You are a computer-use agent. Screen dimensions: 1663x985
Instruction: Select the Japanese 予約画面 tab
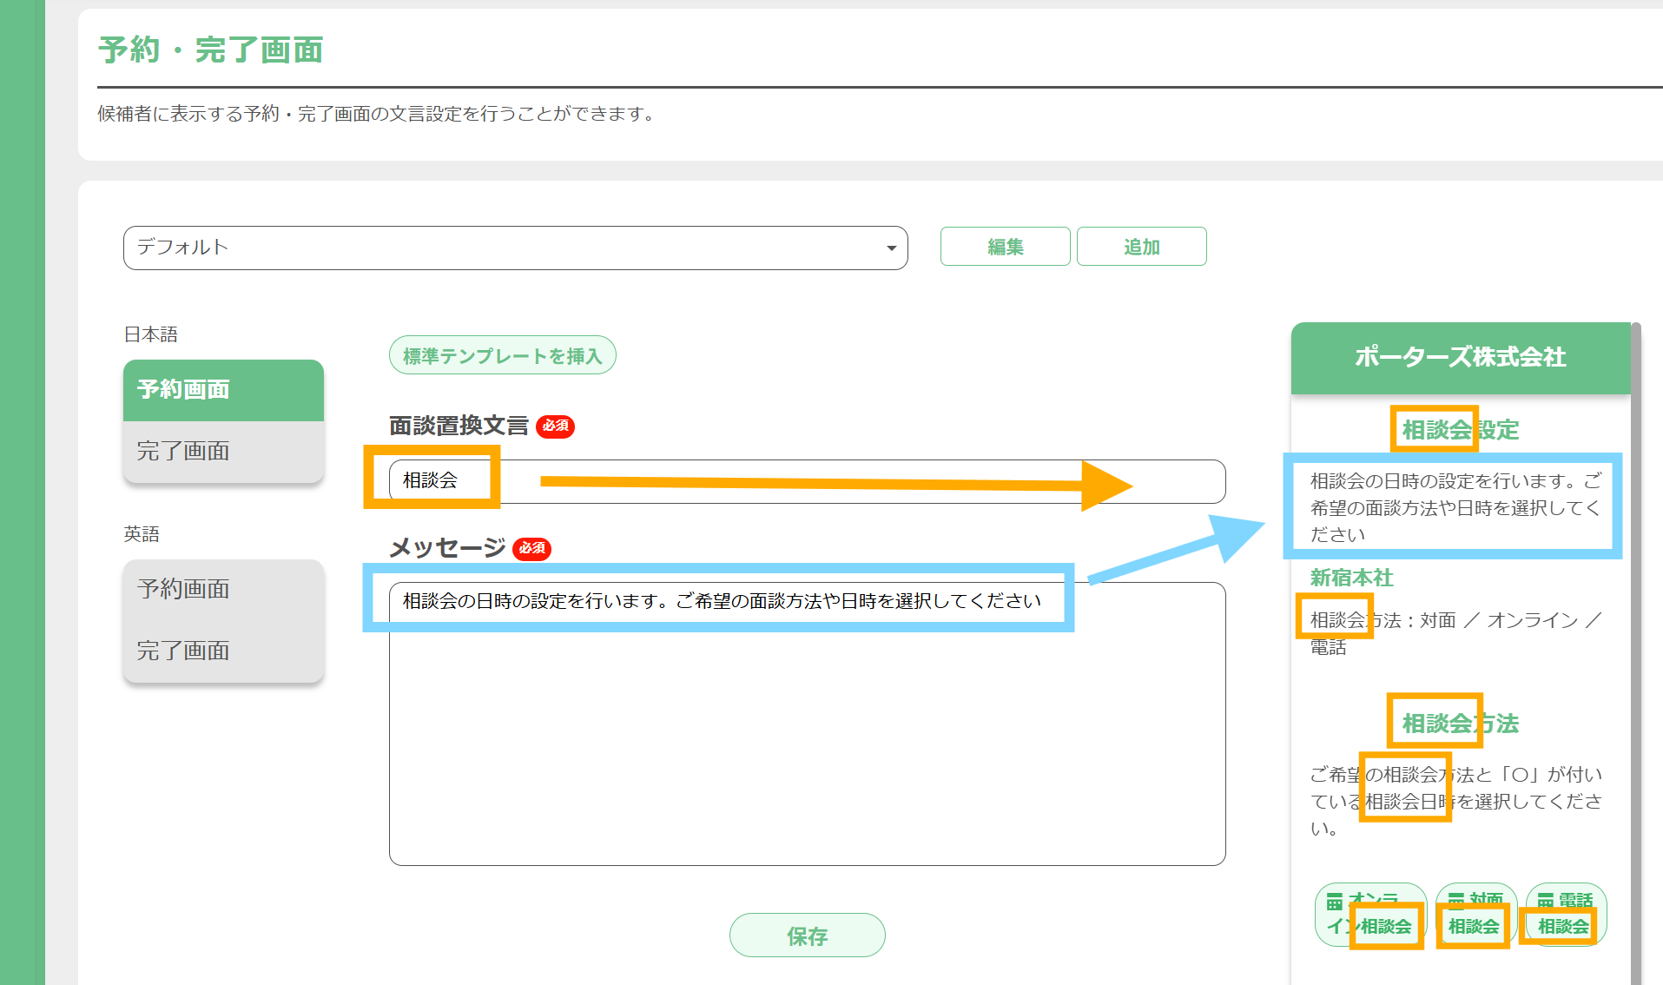pyautogui.click(x=222, y=390)
